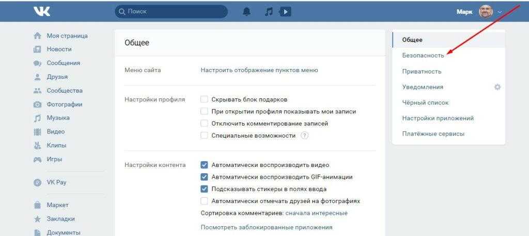The image size is (529, 236).
Task: Uncheck Автоматически воспроизводить видео
Action: [x=204, y=165]
